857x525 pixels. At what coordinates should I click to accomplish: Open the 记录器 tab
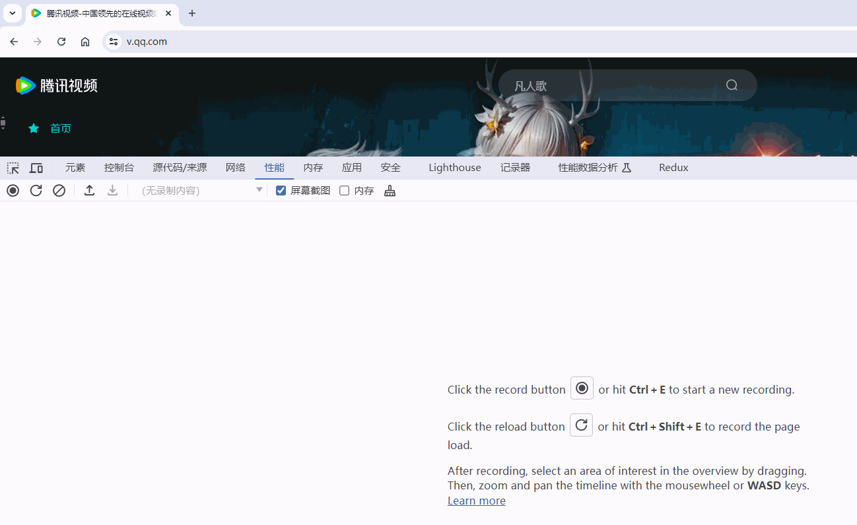click(516, 168)
